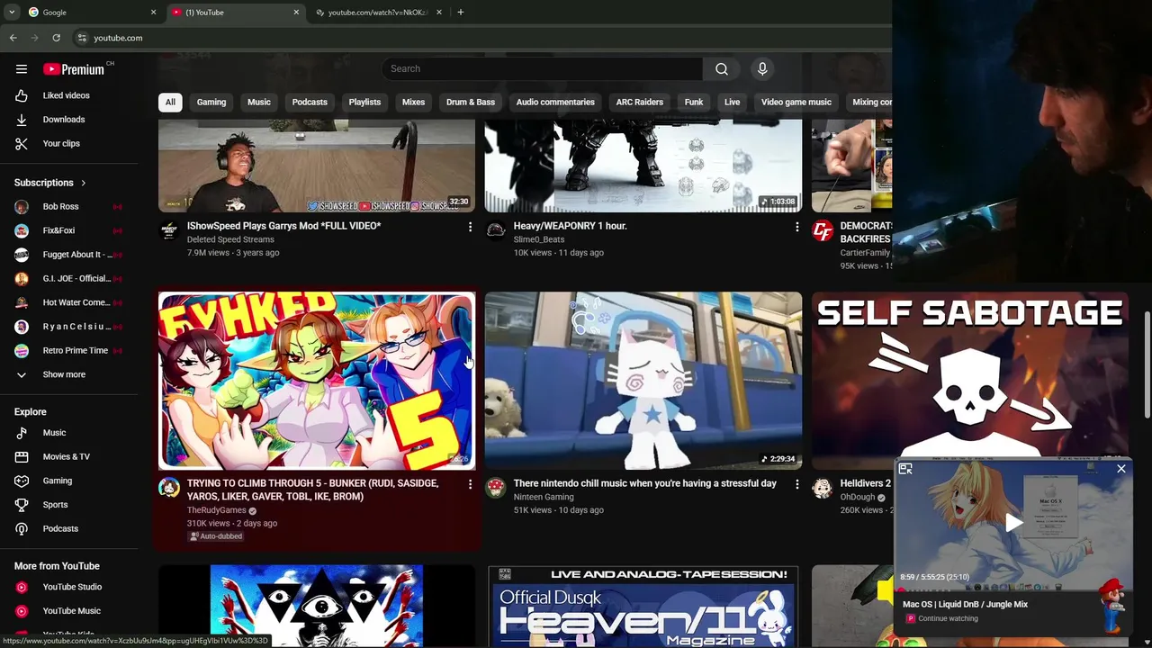The height and width of the screenshot is (648, 1152).
Task: Select the Video game music chip
Action: [x=796, y=102]
